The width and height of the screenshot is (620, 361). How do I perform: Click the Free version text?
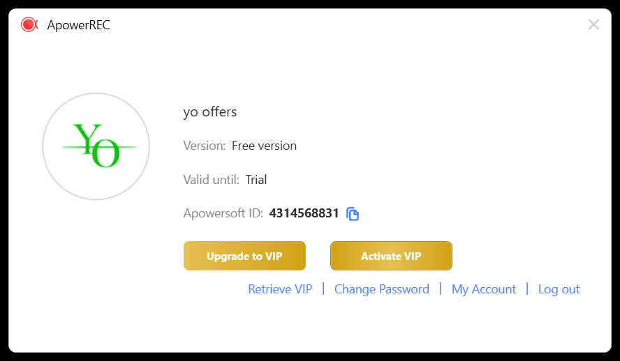[x=264, y=146]
